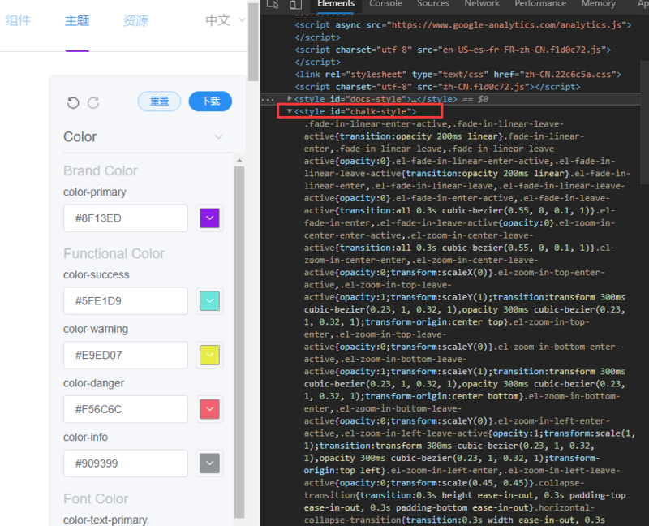649x526 pixels.
Task: Click the Brand Color heading
Action: point(100,170)
